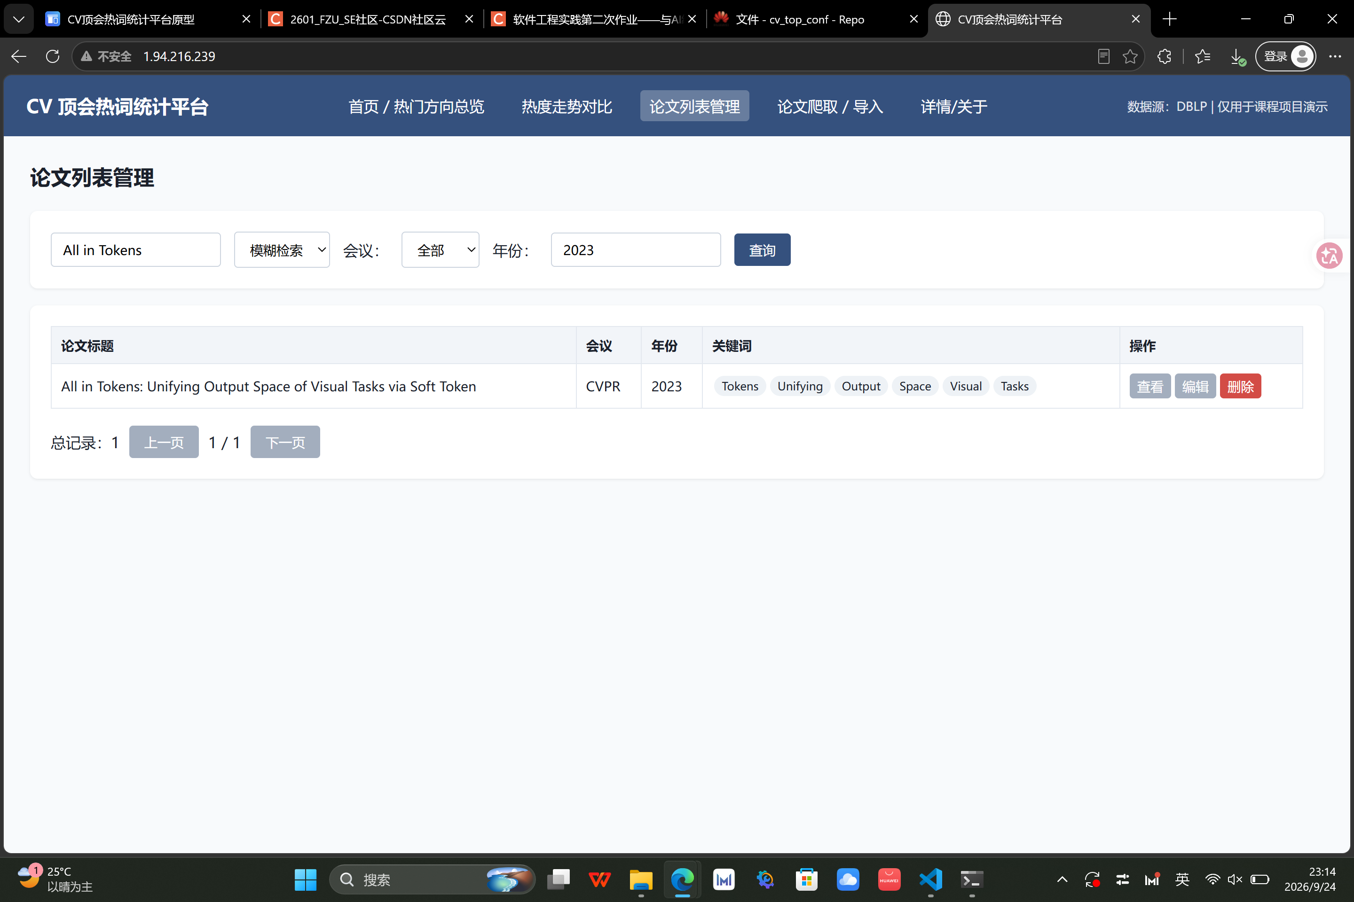
Task: Click the 上一页 pagination button
Action: (x=164, y=442)
